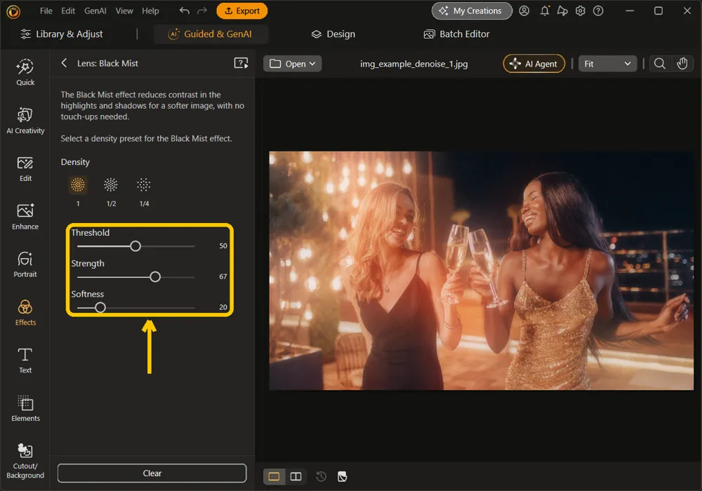Open the notifications bell

click(545, 11)
